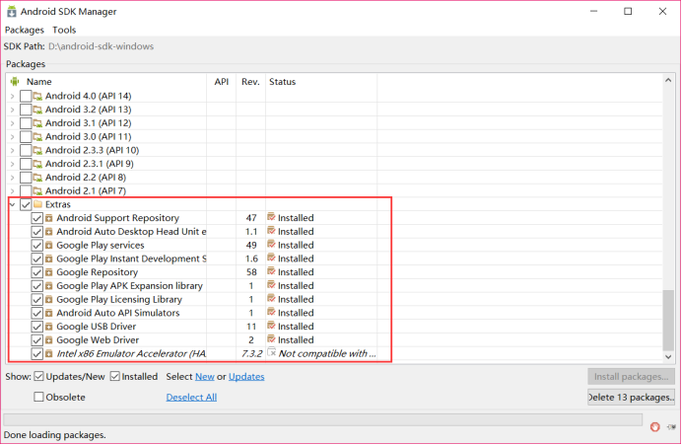
Task: Click the package list vertical scrollbar thumb
Action: [x=668, y=320]
